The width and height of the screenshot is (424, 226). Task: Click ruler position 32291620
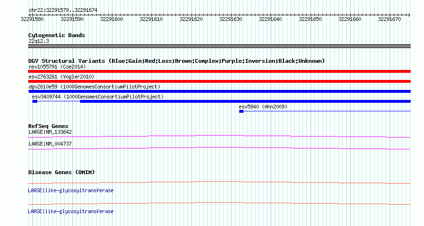tap(191, 19)
